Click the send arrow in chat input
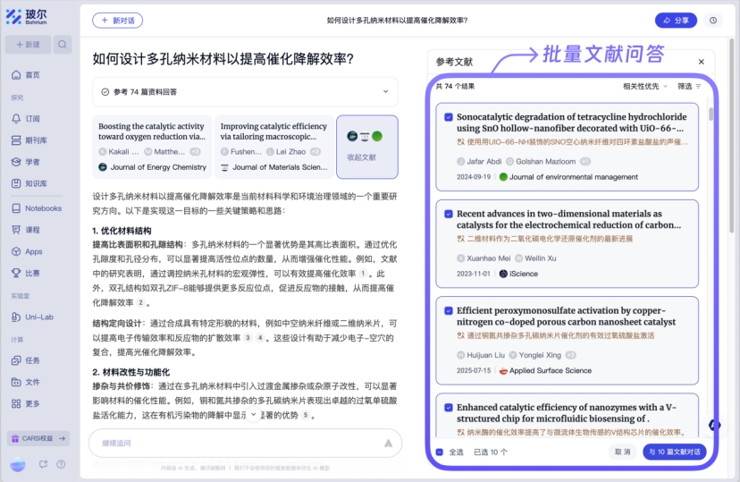 pos(388,443)
